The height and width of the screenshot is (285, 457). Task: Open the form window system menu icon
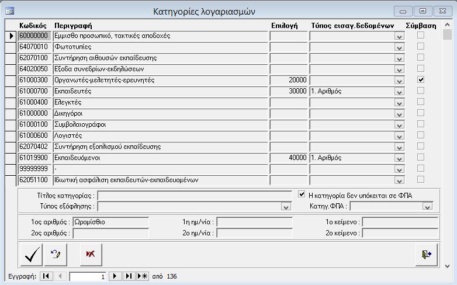pos(11,11)
